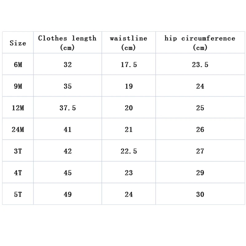Select the 17.5 waistline cell
The width and height of the screenshot is (246, 246).
tap(129, 65)
